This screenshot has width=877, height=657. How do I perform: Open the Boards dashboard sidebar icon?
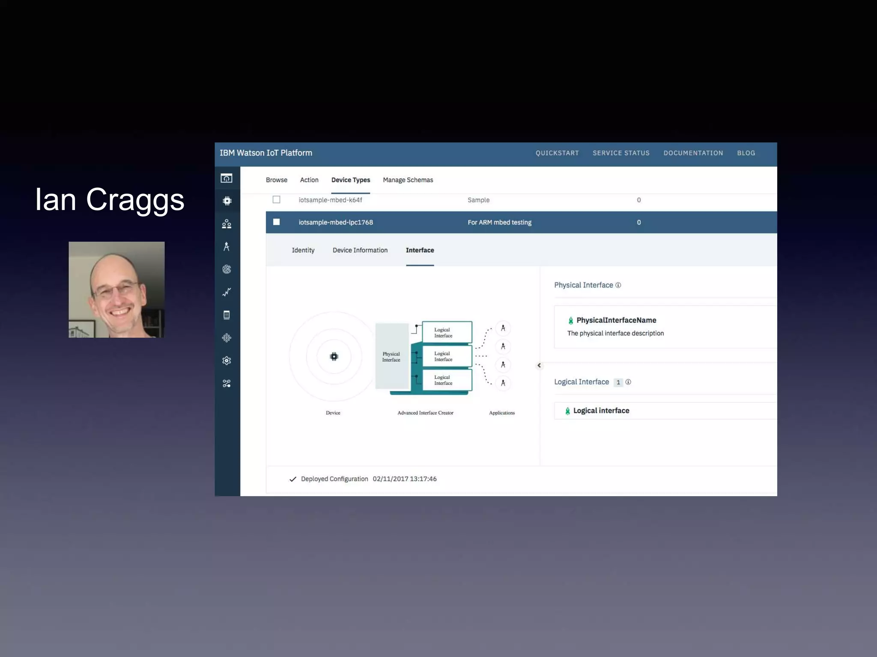227,178
